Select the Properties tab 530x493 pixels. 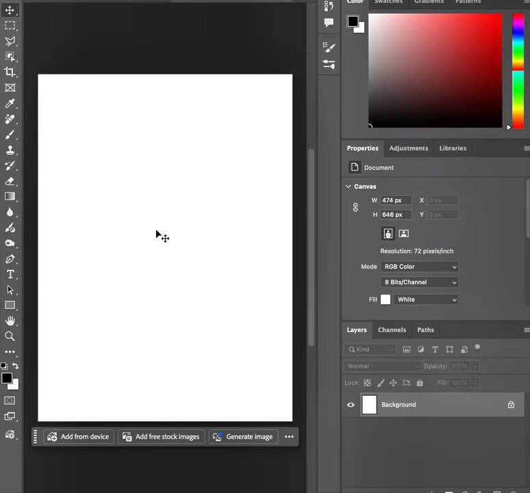[x=363, y=149]
